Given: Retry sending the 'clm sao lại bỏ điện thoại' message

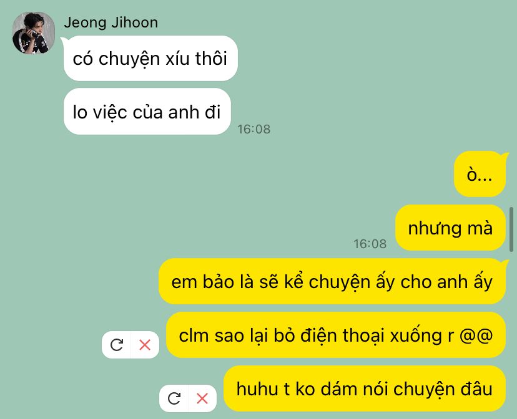Looking at the screenshot, I should tap(116, 345).
